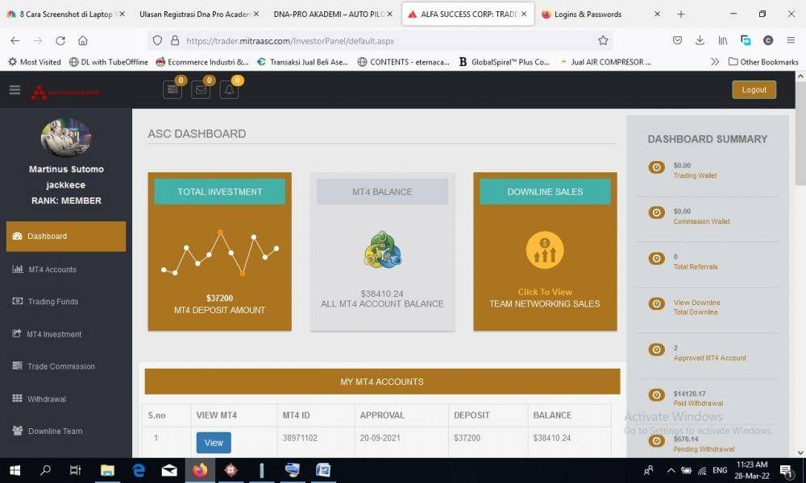Open the envelope messages icon
Screen dimensions: 806x483
[201, 90]
